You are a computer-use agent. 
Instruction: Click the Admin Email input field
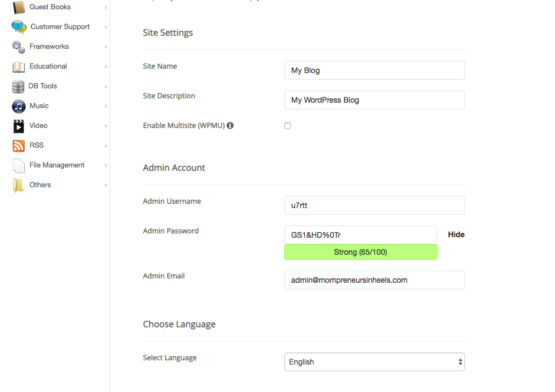point(374,280)
